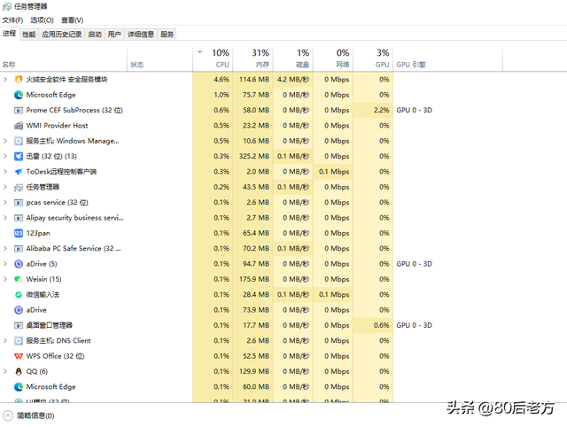Expand the Alipay security business group
Screen dimensions: 567x427
click(x=5, y=218)
